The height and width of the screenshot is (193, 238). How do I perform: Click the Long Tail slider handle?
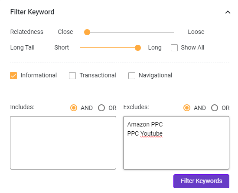138,48
